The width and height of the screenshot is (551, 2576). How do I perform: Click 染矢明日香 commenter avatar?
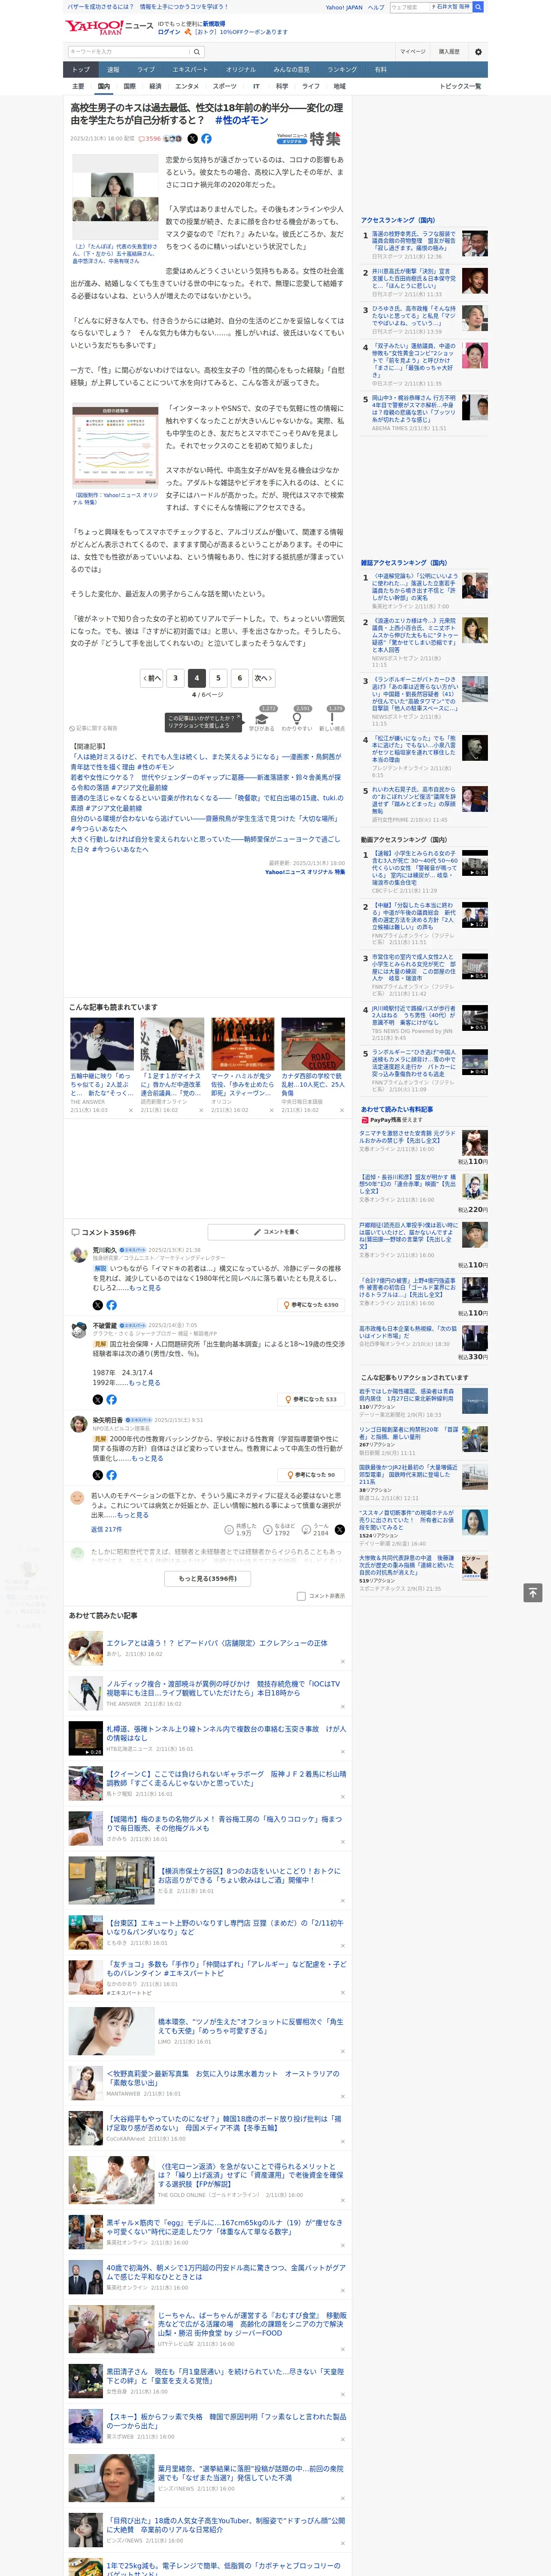pyautogui.click(x=78, y=1424)
